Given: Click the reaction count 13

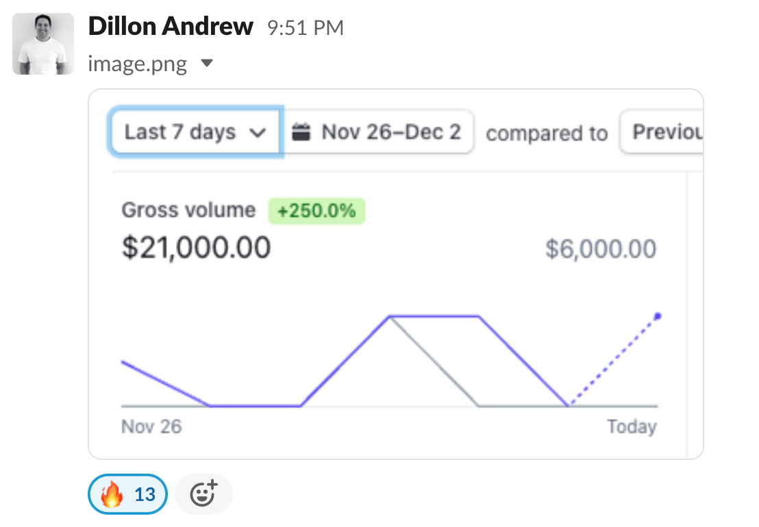Looking at the screenshot, I should click(145, 494).
